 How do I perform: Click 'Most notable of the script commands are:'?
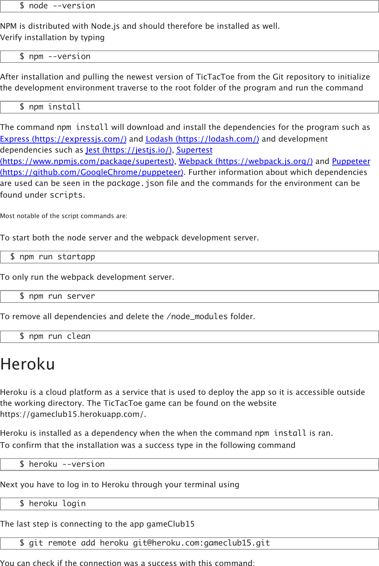(64, 216)
